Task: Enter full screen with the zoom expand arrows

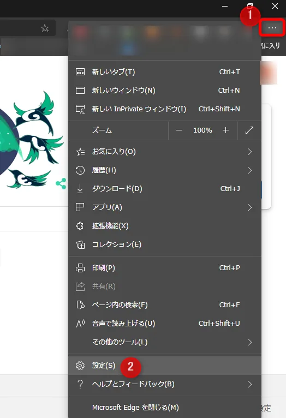Action: coord(249,130)
